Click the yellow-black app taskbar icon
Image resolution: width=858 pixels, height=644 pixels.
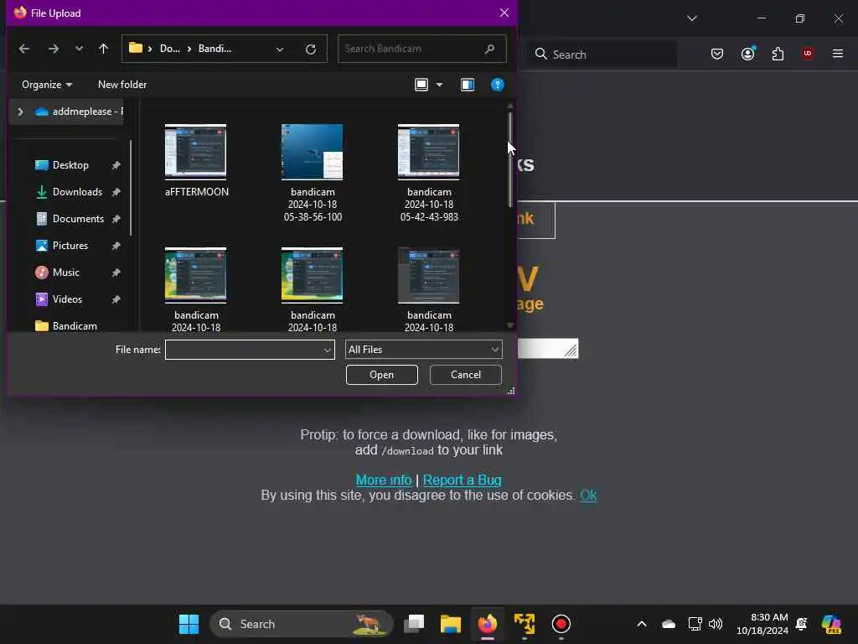click(525, 624)
